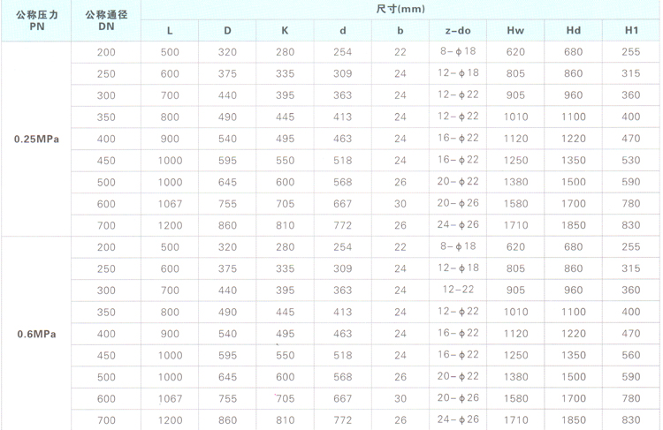663x430 pixels.
Task: Click L value 1200 under 0.25MPa
Action: [x=170, y=225]
